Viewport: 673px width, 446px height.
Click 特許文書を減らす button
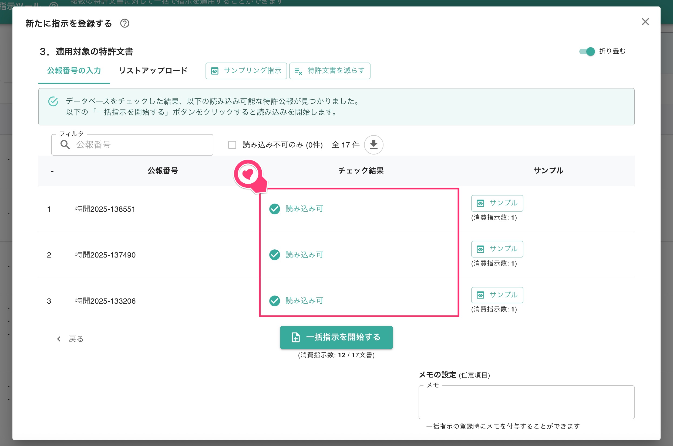(329, 71)
